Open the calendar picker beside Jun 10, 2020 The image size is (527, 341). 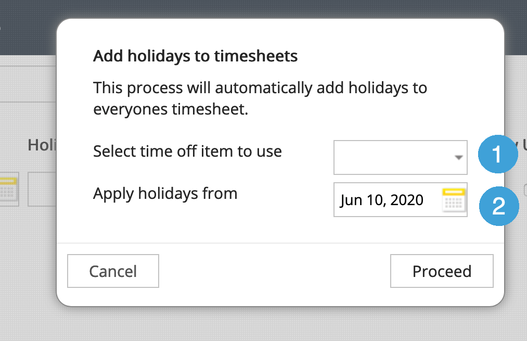[x=453, y=200]
